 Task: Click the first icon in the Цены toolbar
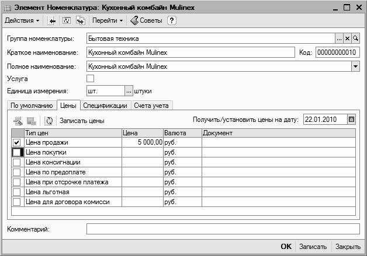click(x=18, y=121)
